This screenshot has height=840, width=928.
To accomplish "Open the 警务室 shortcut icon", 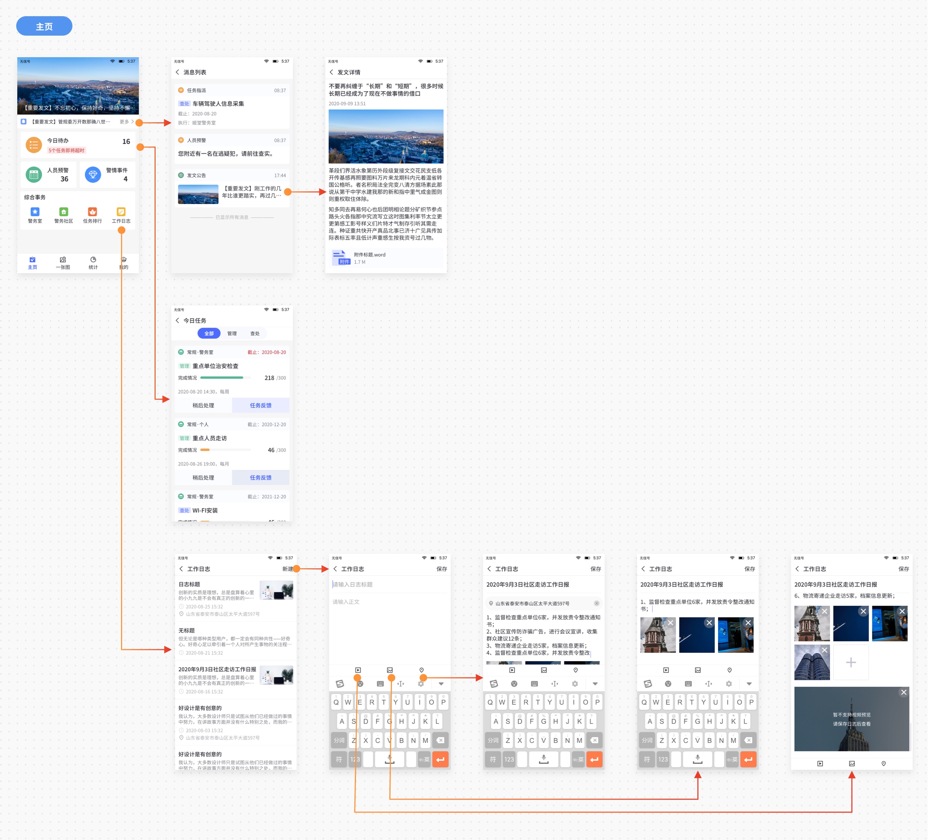I will [x=35, y=212].
